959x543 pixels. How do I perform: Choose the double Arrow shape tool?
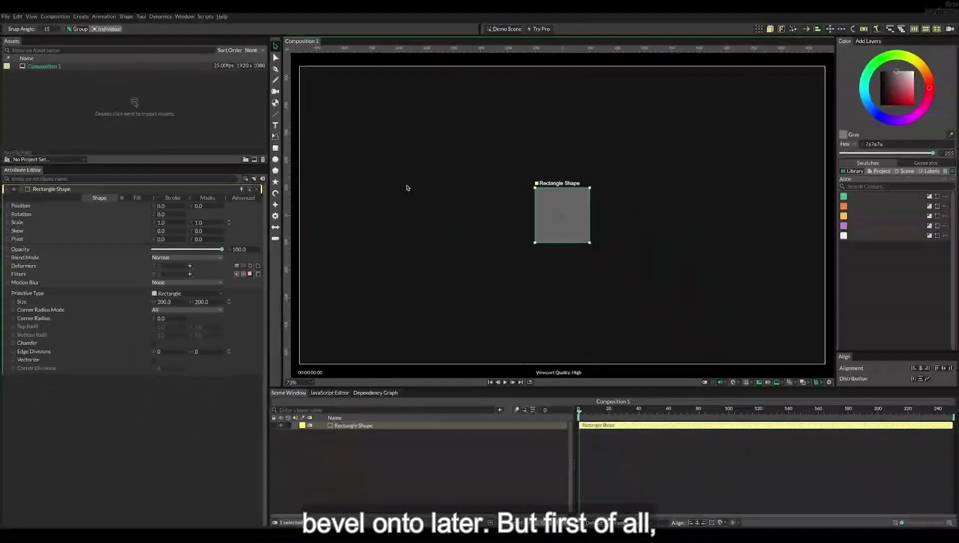click(275, 227)
